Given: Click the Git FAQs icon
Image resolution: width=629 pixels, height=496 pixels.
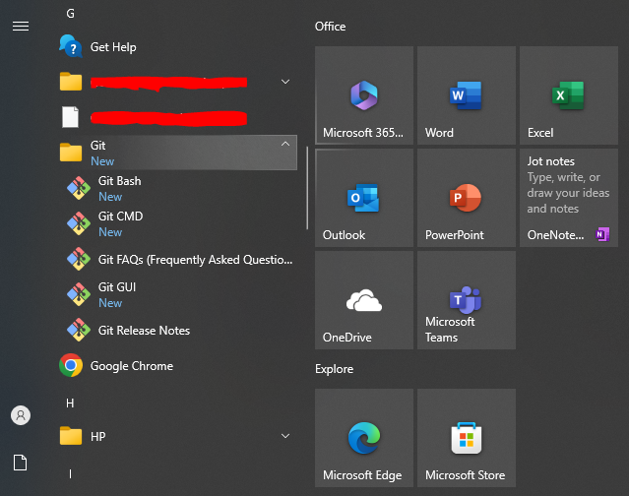Looking at the screenshot, I should click(x=79, y=259).
